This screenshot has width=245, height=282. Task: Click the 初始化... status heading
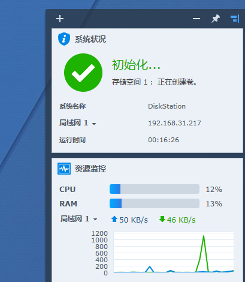coord(136,65)
